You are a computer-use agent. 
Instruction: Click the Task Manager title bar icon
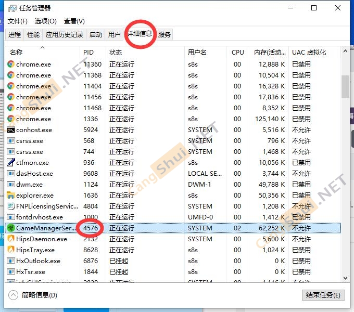coord(12,8)
